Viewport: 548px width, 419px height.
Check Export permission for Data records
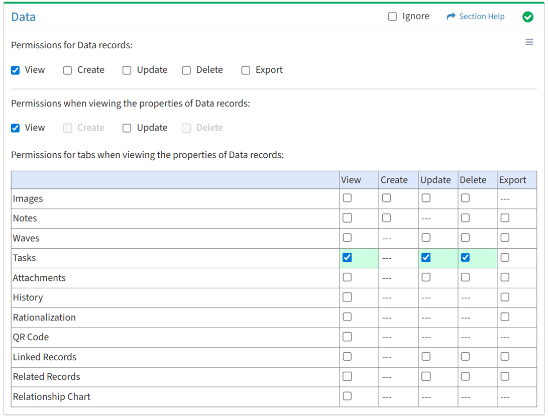(246, 70)
